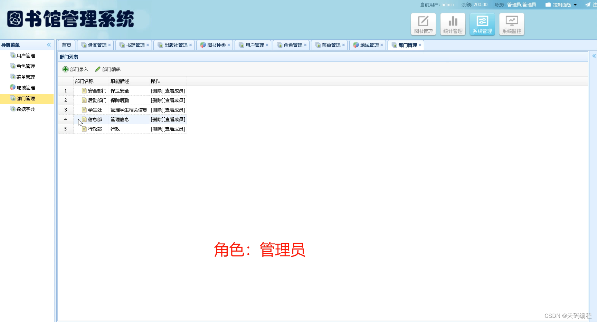Image resolution: width=597 pixels, height=322 pixels.
Task: Collapse the 导航菜单 sidebar panel
Action: coord(49,45)
